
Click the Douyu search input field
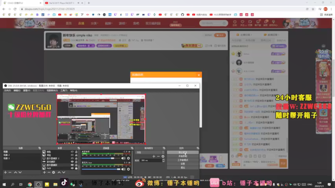[211, 23]
